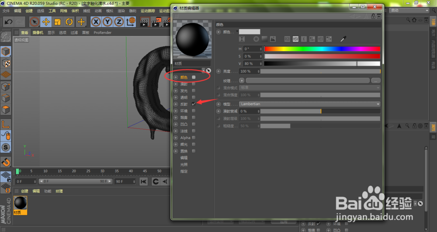The height and width of the screenshot is (232, 437).
Task: Click the compact color chooser icon
Action: (x=242, y=39)
